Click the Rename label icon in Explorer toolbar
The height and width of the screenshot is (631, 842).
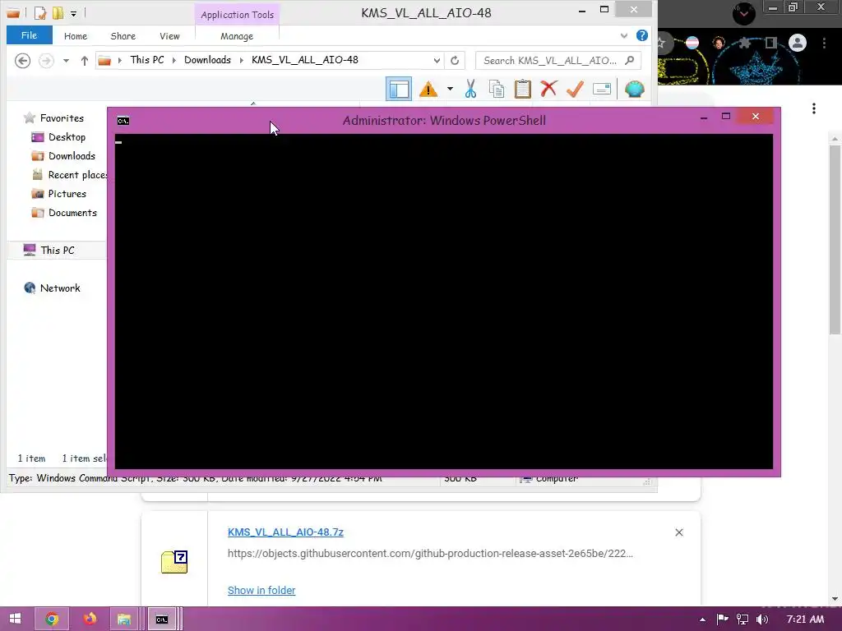(x=601, y=89)
